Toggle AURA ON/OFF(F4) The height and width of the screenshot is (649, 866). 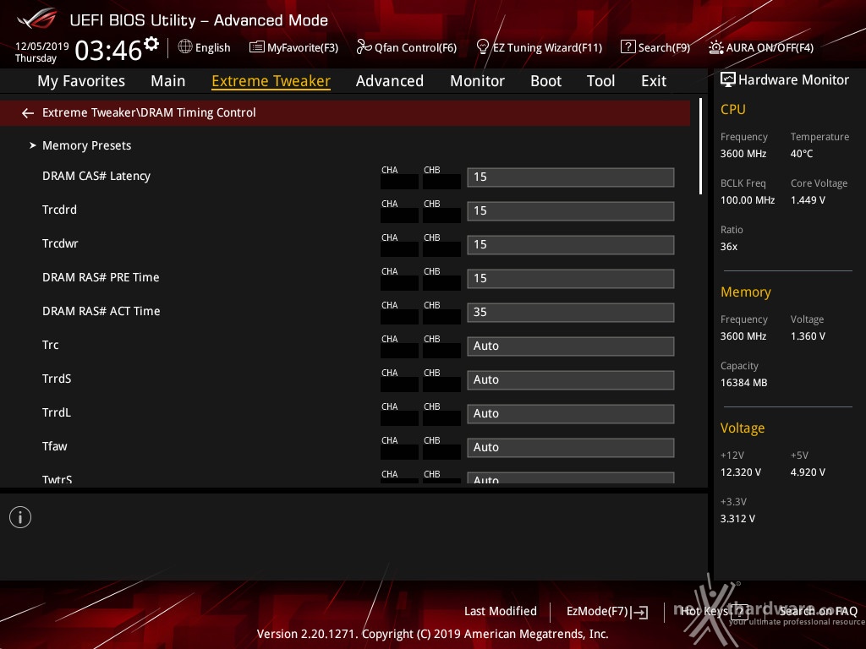click(x=770, y=48)
